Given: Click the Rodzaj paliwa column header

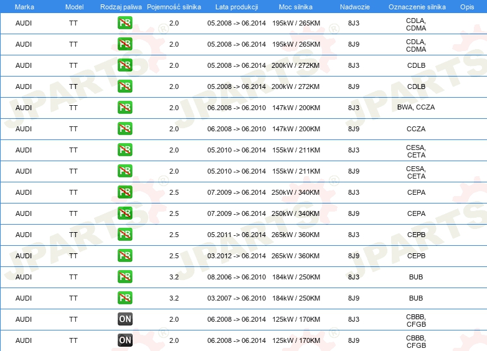Looking at the screenshot, I should [x=121, y=7].
